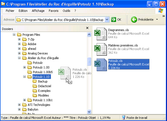This screenshot has width=167, height=121.
Task: Click the Potoulz.xls highlighted file name
Action: tap(115, 61)
